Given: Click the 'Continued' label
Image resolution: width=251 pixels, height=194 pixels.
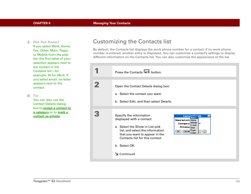Looking at the screenshot, I should tap(127, 154).
